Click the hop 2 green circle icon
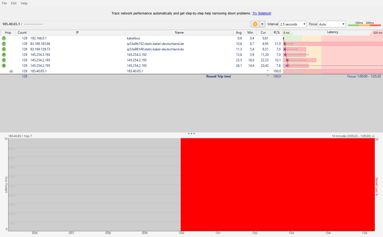The width and height of the screenshot is (383, 237). click(x=4, y=44)
